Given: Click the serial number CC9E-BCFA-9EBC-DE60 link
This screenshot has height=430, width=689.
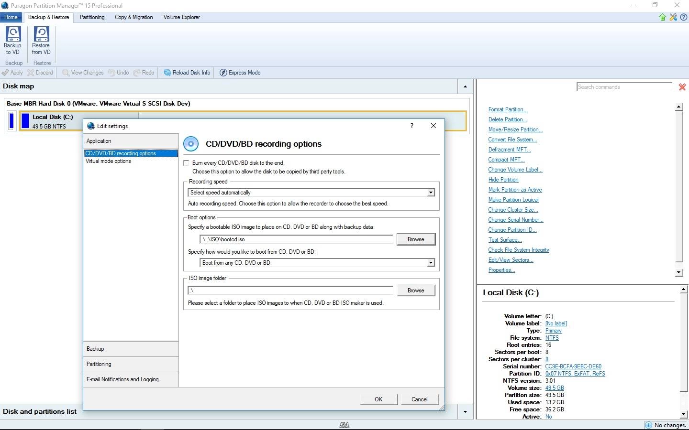Looking at the screenshot, I should pos(573,366).
